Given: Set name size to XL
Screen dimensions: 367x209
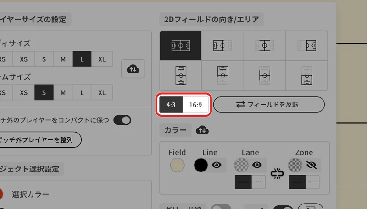Looking at the screenshot, I should click(x=102, y=92).
